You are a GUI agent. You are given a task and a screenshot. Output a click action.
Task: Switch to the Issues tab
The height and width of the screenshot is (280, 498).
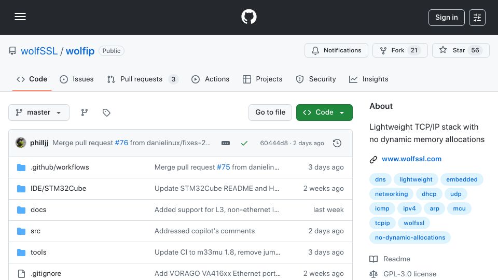coord(77,79)
